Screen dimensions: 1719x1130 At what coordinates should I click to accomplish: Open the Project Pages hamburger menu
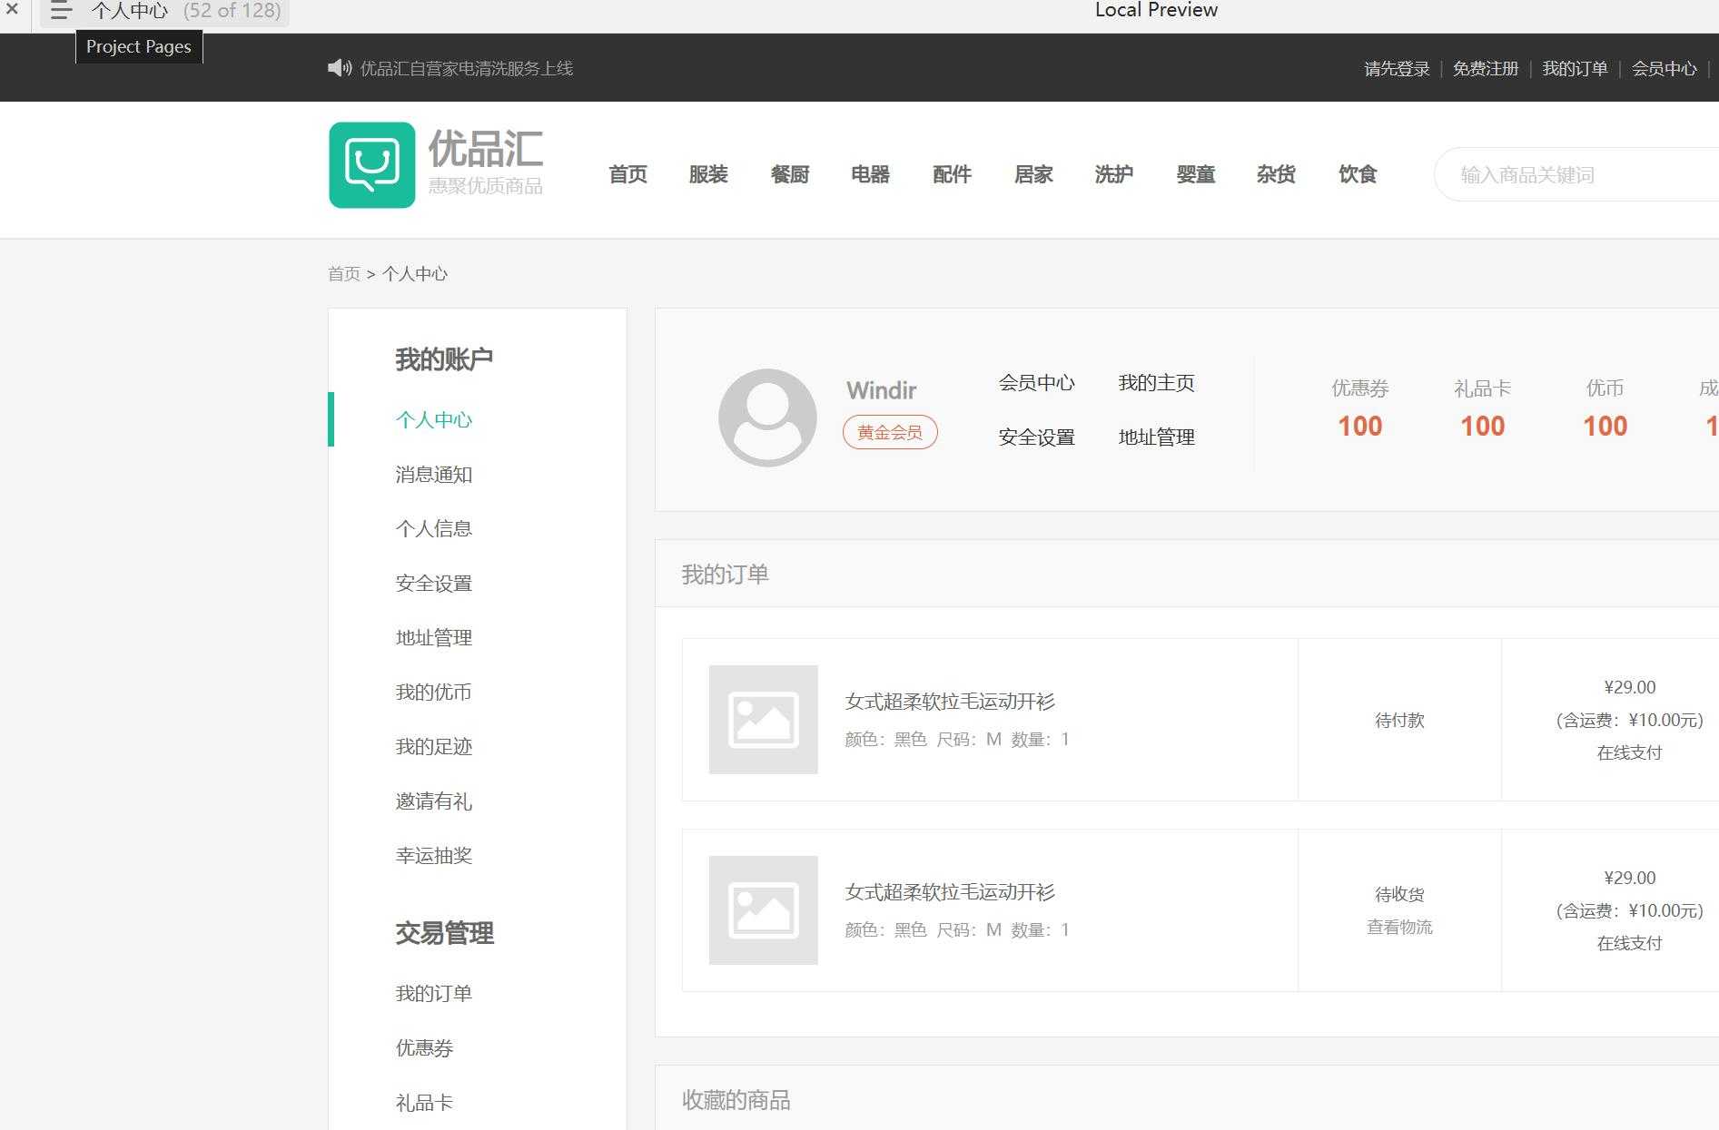tap(61, 11)
